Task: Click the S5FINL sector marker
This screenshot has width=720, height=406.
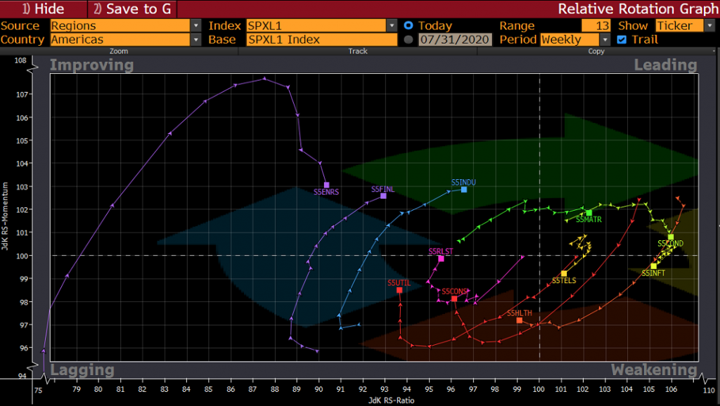Action: point(383,196)
